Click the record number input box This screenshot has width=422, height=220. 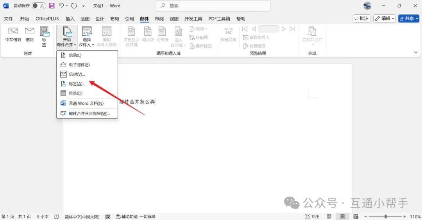coord(268,29)
